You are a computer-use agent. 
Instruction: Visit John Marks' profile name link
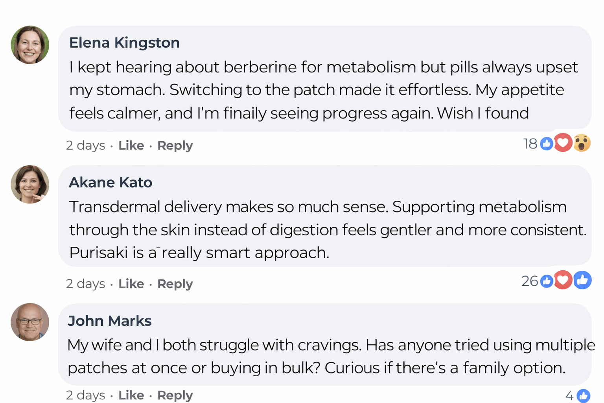110,321
